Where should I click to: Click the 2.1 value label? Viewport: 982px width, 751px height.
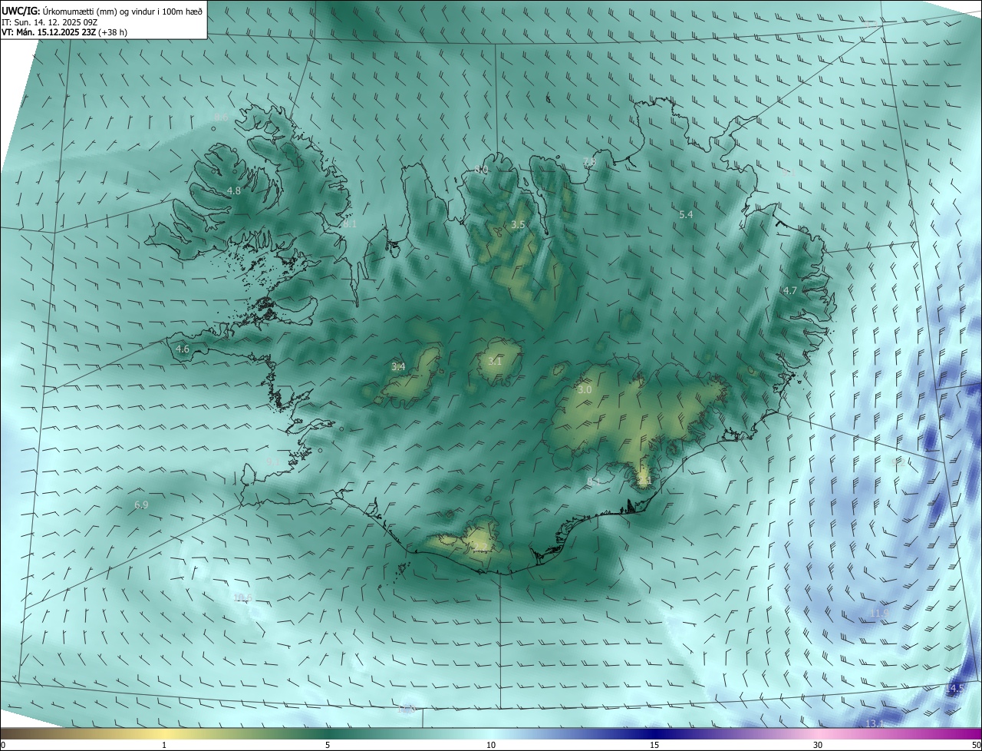[644, 481]
